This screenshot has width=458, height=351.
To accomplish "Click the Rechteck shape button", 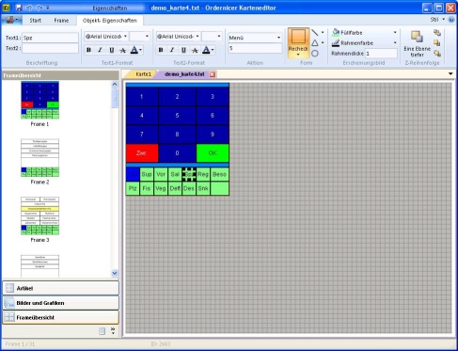I will (x=298, y=42).
